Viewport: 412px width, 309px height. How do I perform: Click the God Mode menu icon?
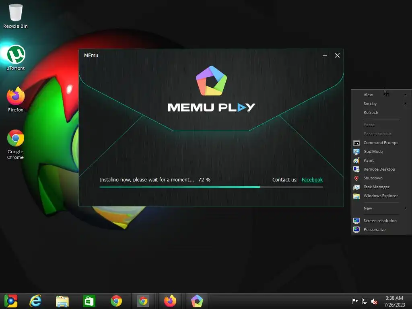[x=356, y=152]
